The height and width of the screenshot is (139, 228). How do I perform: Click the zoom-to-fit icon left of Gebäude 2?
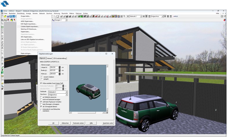point(128,16)
